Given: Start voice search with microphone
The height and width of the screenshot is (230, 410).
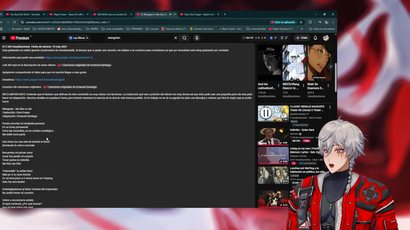Looking at the screenshot, I should pos(197,38).
